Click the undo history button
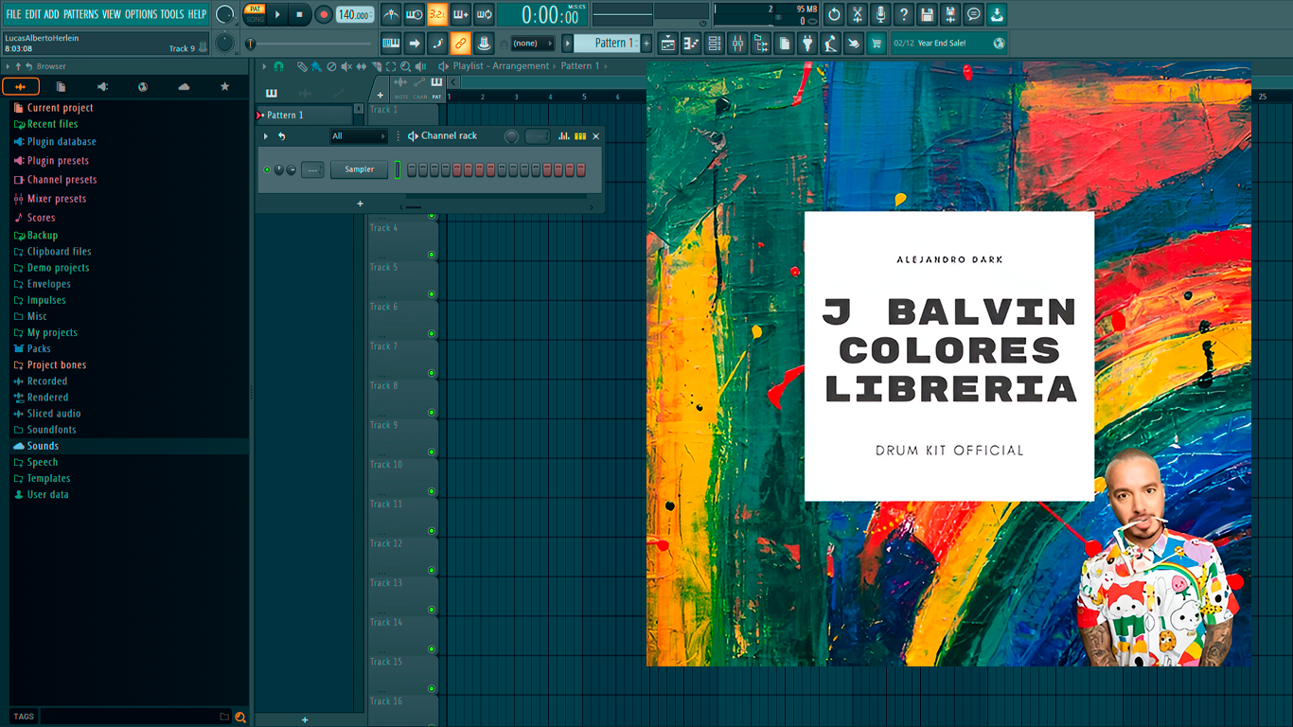The image size is (1293, 727). click(834, 14)
